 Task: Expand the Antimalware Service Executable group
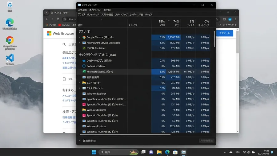coord(79,43)
